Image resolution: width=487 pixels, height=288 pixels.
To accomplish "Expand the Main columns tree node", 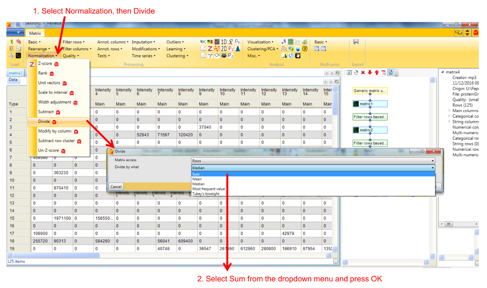I will coord(449,111).
